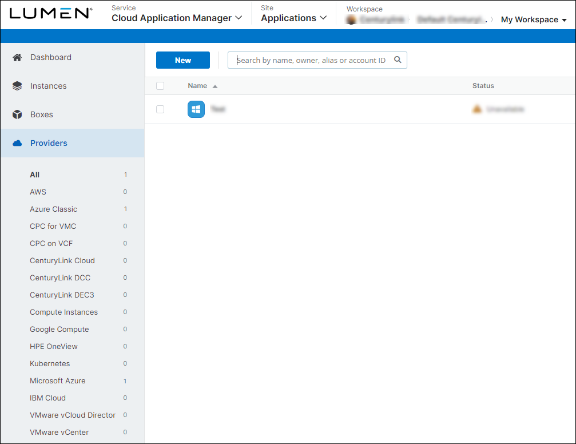Click the Lumen logo
Viewport: 576px width, 444px height.
coord(51,13)
